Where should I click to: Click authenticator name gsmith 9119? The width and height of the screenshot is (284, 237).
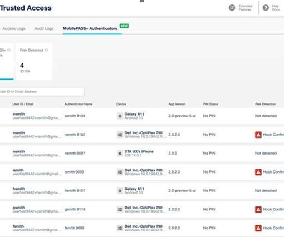coord(75,209)
